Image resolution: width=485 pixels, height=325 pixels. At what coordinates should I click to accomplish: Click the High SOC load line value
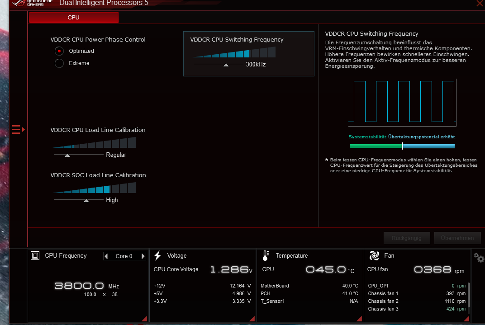pos(112,200)
